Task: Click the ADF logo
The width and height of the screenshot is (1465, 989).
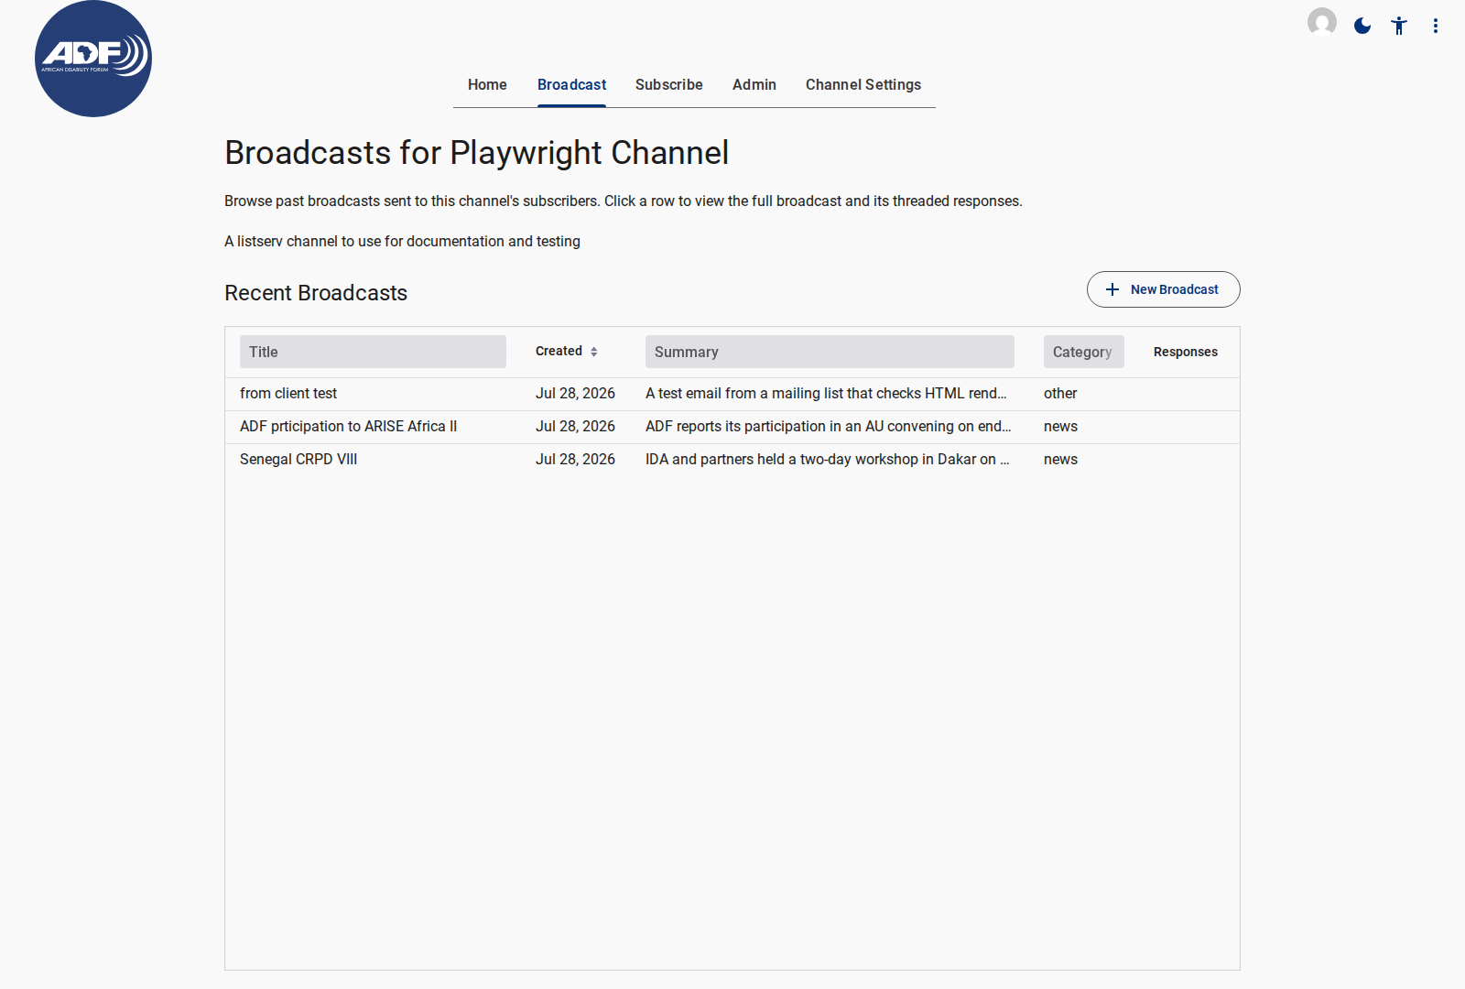Action: 93,59
